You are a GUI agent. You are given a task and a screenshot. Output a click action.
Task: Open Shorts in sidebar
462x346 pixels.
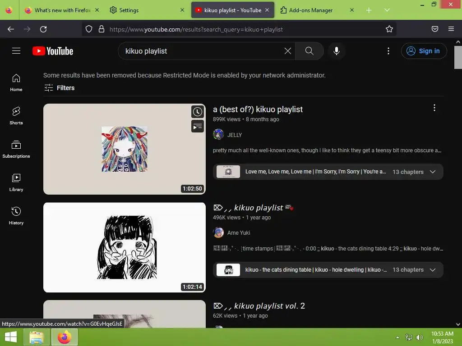coord(16,116)
